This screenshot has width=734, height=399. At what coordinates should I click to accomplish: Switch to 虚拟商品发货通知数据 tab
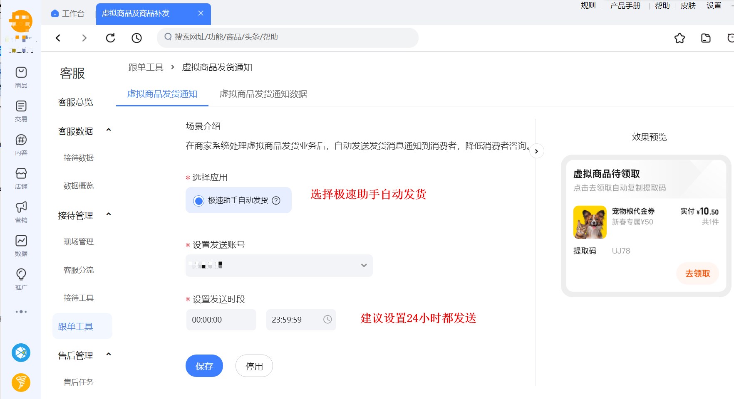[x=263, y=94]
